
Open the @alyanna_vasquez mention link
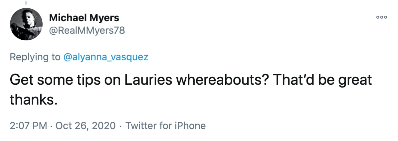[106, 57]
